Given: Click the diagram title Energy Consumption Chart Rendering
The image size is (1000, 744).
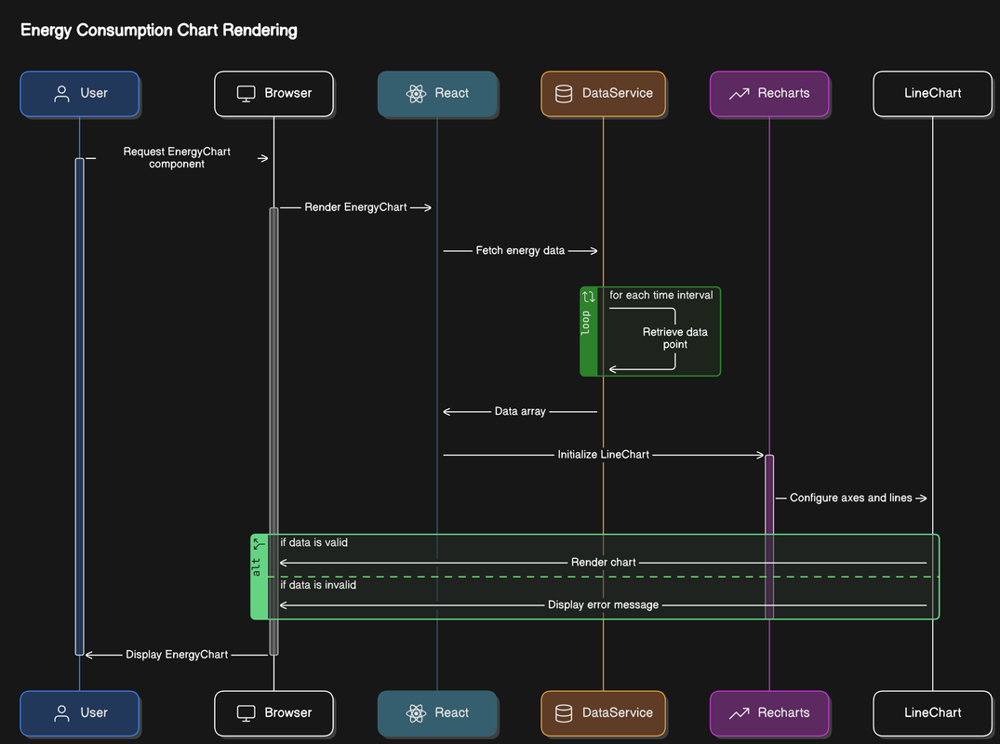Looking at the screenshot, I should point(159,30).
